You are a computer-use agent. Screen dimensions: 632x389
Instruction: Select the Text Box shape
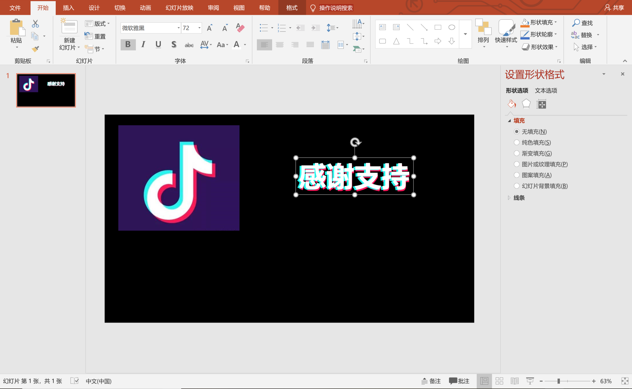(382, 27)
